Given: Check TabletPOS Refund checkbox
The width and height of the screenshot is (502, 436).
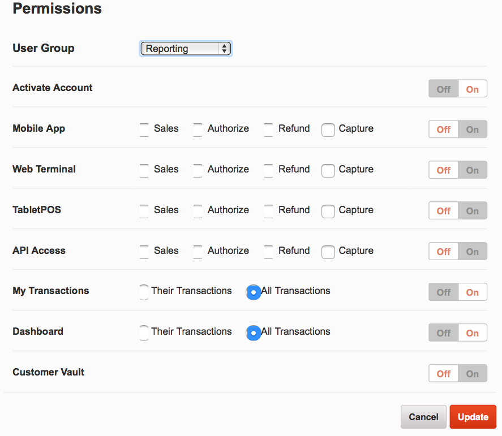Looking at the screenshot, I should click(x=268, y=211).
